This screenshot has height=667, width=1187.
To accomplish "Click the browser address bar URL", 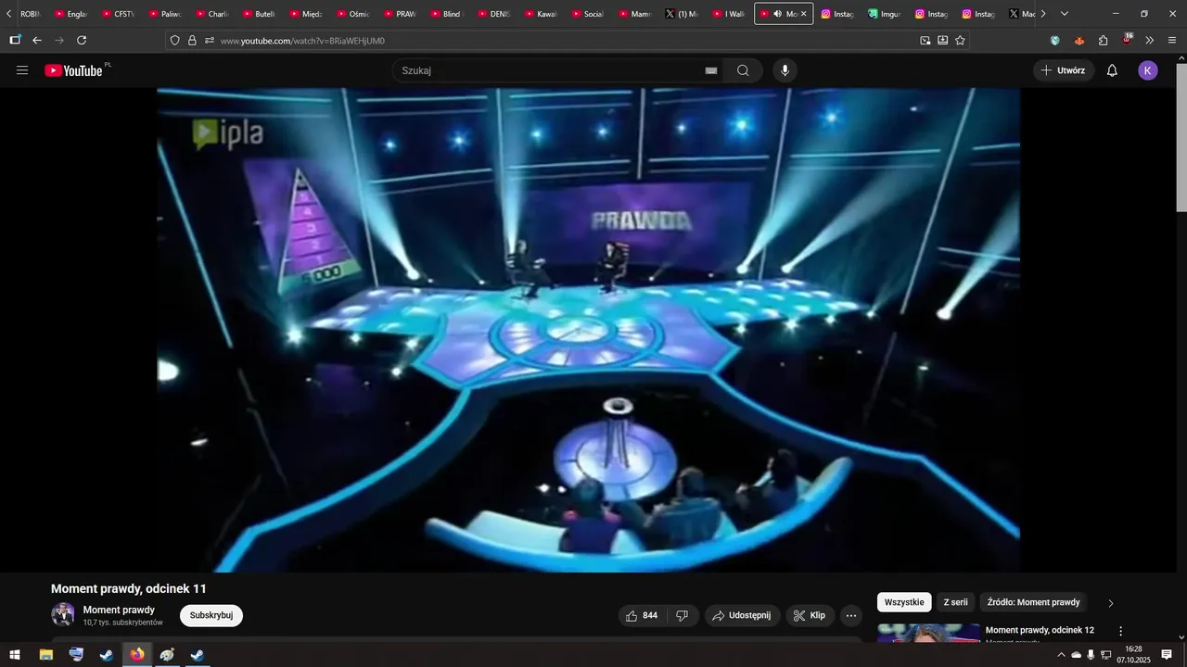I will point(302,41).
